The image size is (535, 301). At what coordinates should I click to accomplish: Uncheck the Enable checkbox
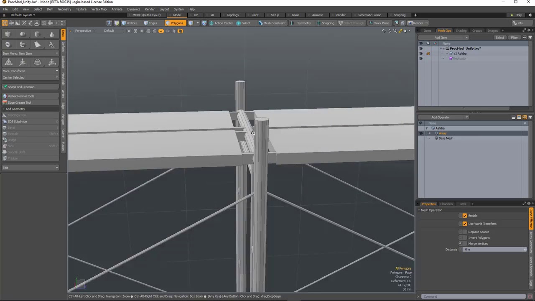pyautogui.click(x=465, y=216)
